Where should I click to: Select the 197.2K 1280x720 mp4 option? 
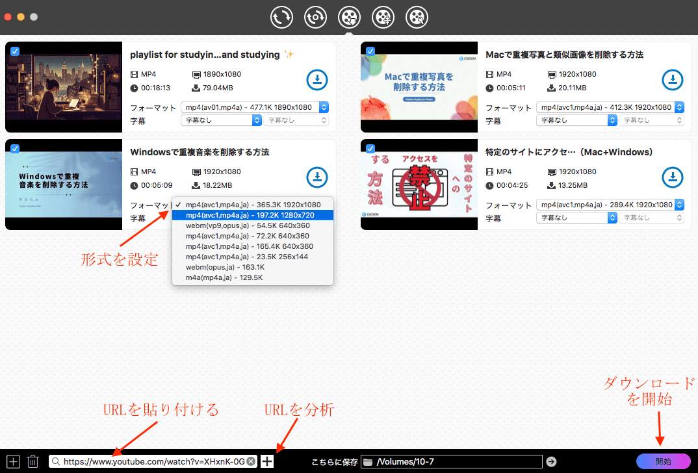coord(253,215)
